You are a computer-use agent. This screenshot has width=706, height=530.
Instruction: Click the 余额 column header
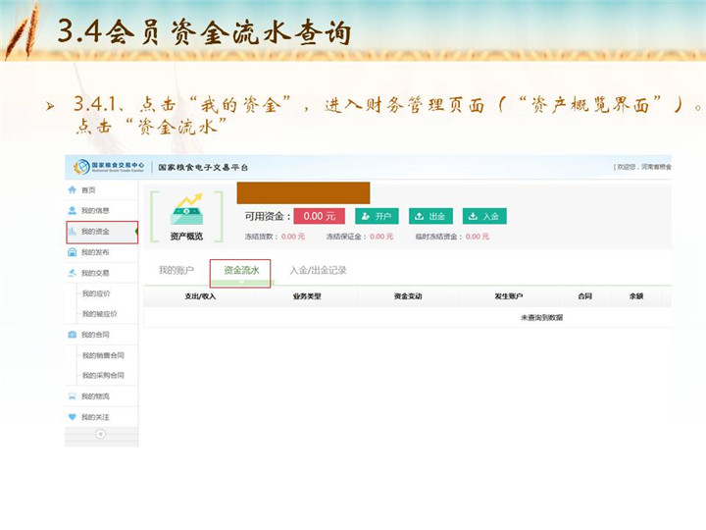pyautogui.click(x=636, y=296)
